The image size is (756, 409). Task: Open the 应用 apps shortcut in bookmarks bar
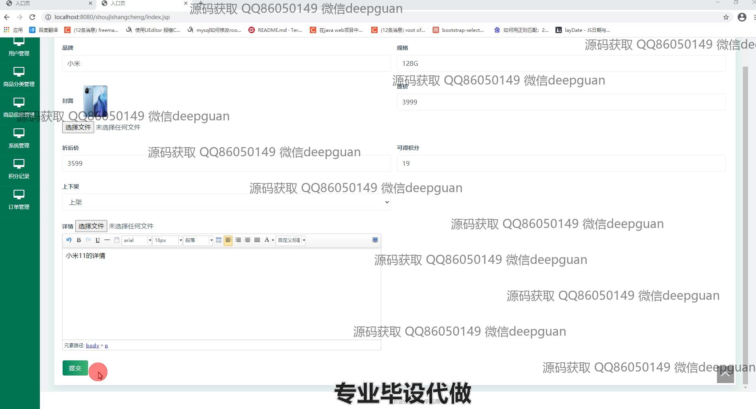13,30
